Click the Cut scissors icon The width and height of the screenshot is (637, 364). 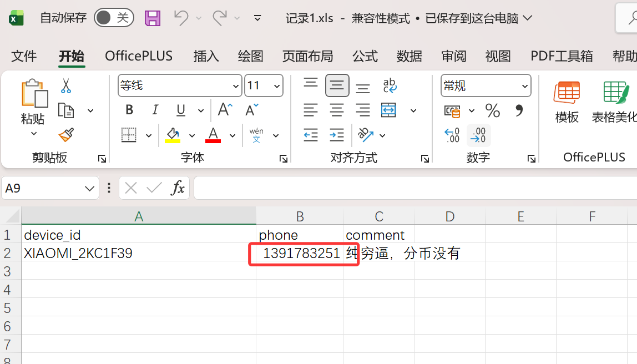pos(65,86)
